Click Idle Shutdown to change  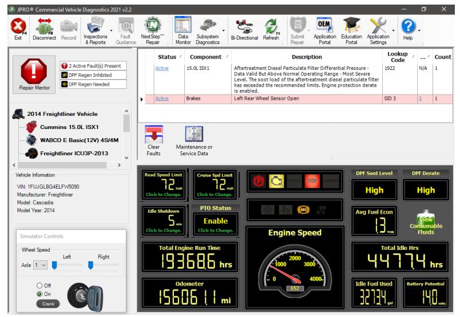(164, 221)
